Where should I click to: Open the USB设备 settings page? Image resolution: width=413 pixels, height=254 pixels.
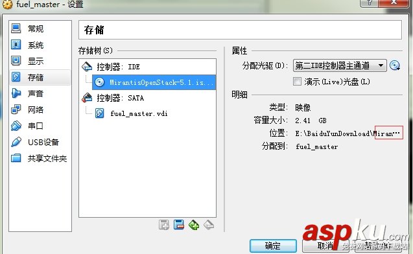click(x=40, y=142)
